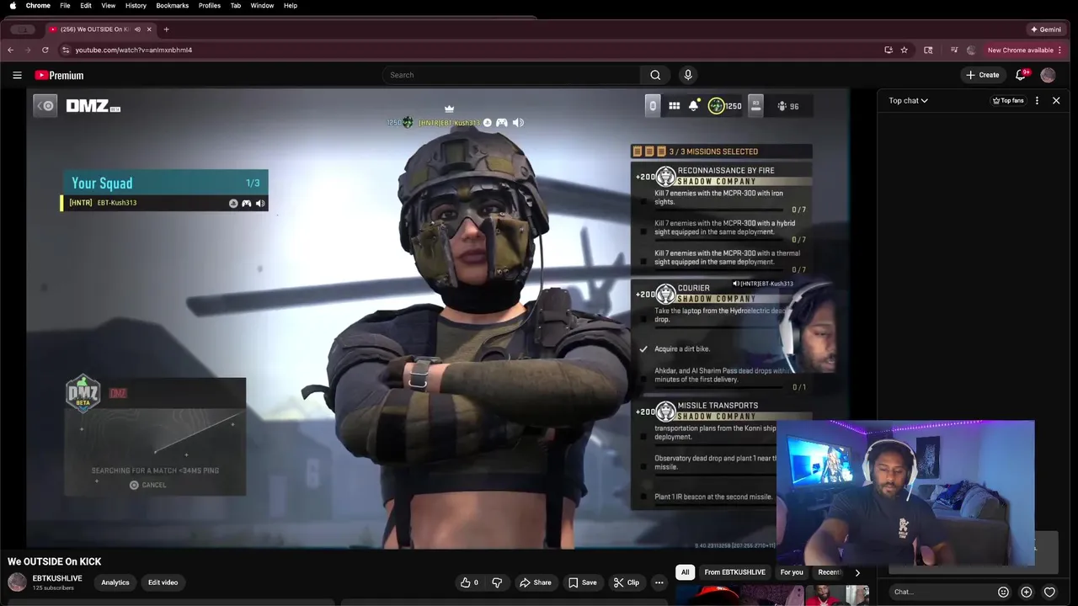This screenshot has width=1078, height=606.
Task: Open the History menu
Action: pos(136,6)
